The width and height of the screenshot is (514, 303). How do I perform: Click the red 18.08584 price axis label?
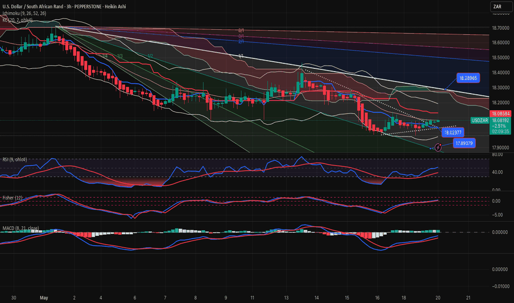(x=500, y=113)
